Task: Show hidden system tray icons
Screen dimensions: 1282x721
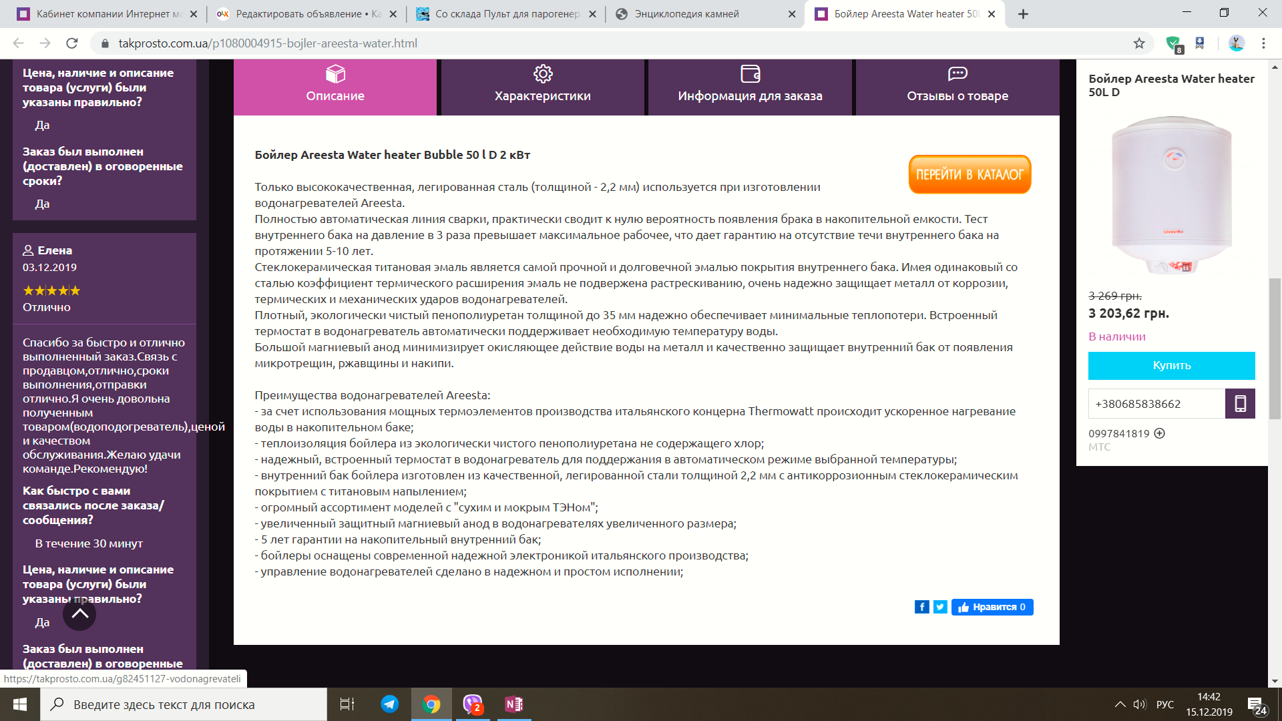Action: (x=1120, y=704)
